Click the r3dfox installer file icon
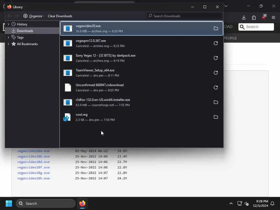 click(68, 102)
